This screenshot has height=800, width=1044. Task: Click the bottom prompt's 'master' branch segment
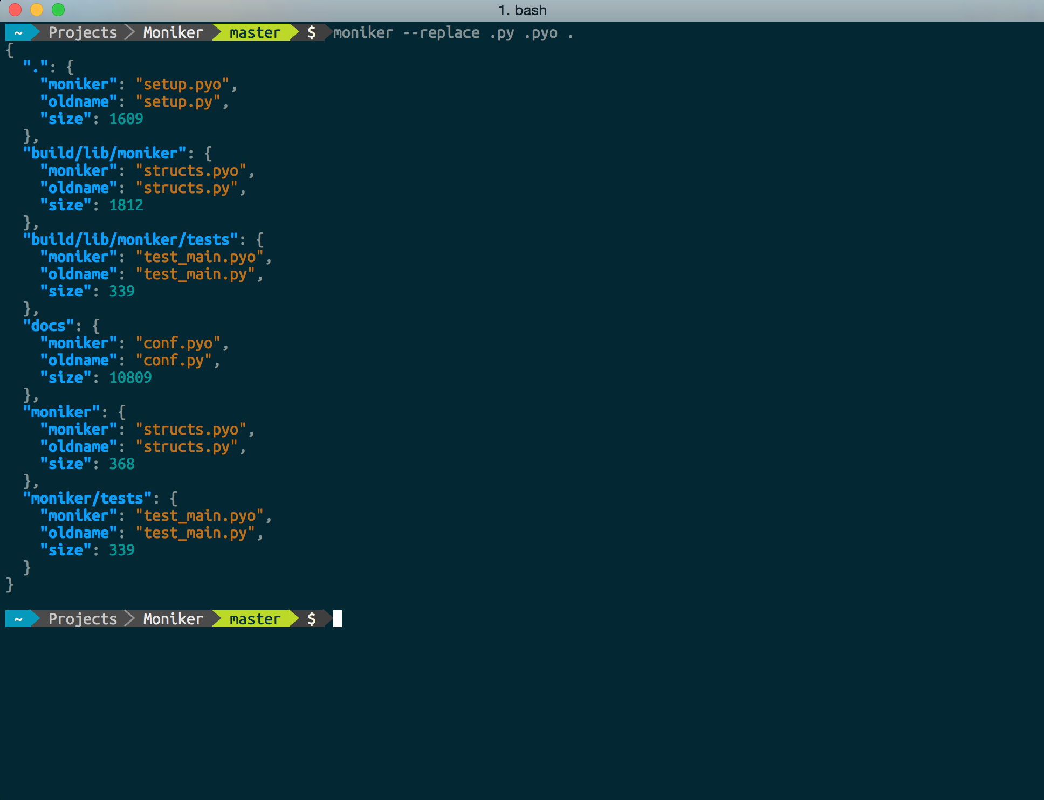point(255,619)
